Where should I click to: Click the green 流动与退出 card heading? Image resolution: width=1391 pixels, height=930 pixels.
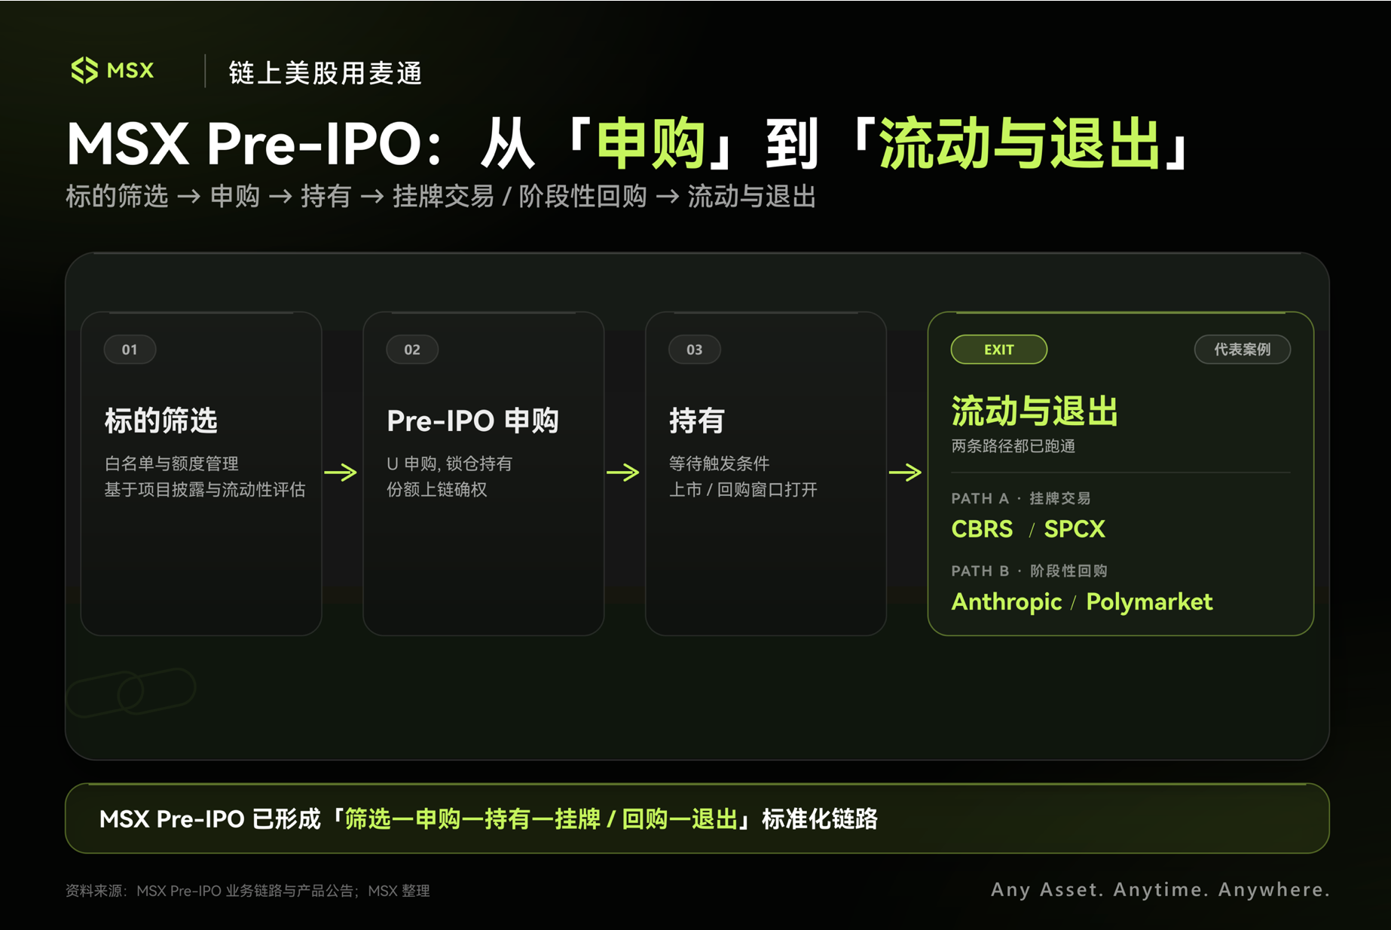[x=1035, y=411]
